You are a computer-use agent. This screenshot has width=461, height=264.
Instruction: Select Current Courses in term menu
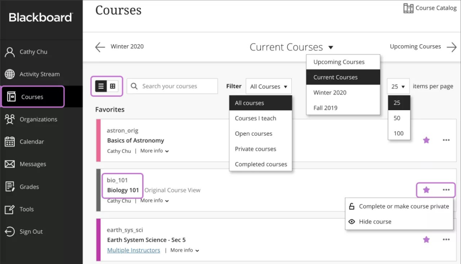pyautogui.click(x=343, y=77)
